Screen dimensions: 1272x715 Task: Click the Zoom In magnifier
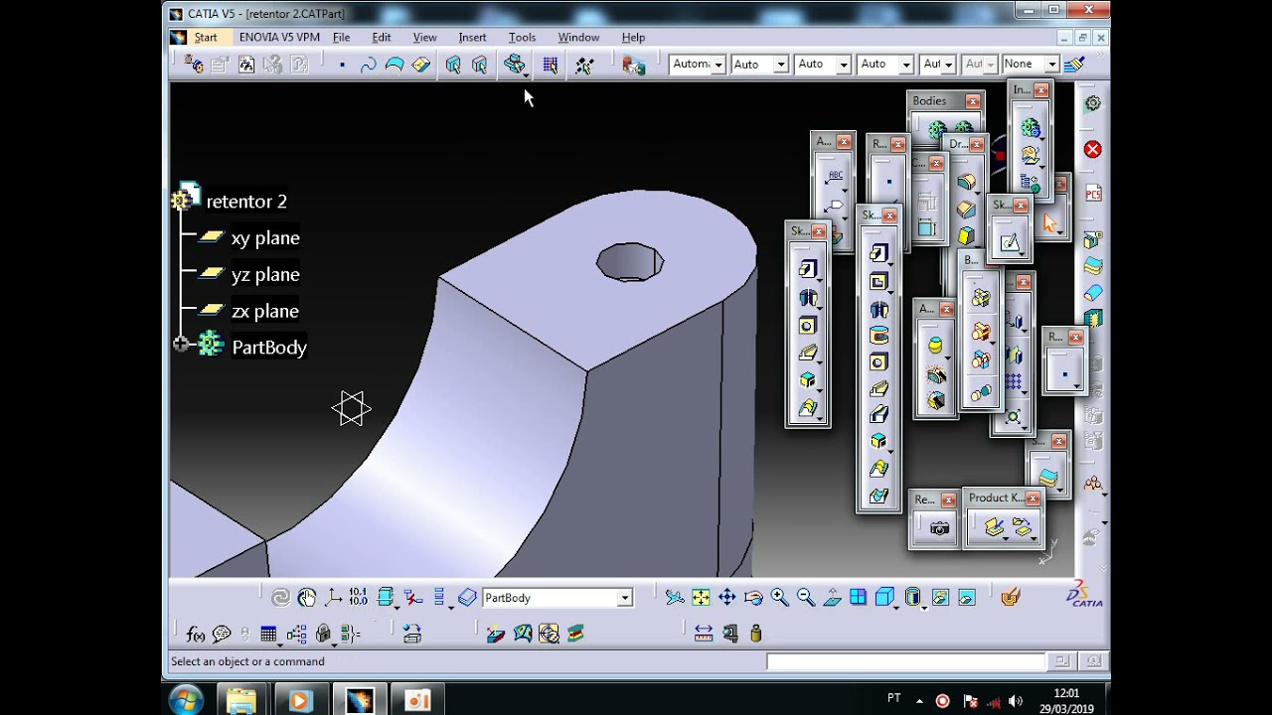779,597
